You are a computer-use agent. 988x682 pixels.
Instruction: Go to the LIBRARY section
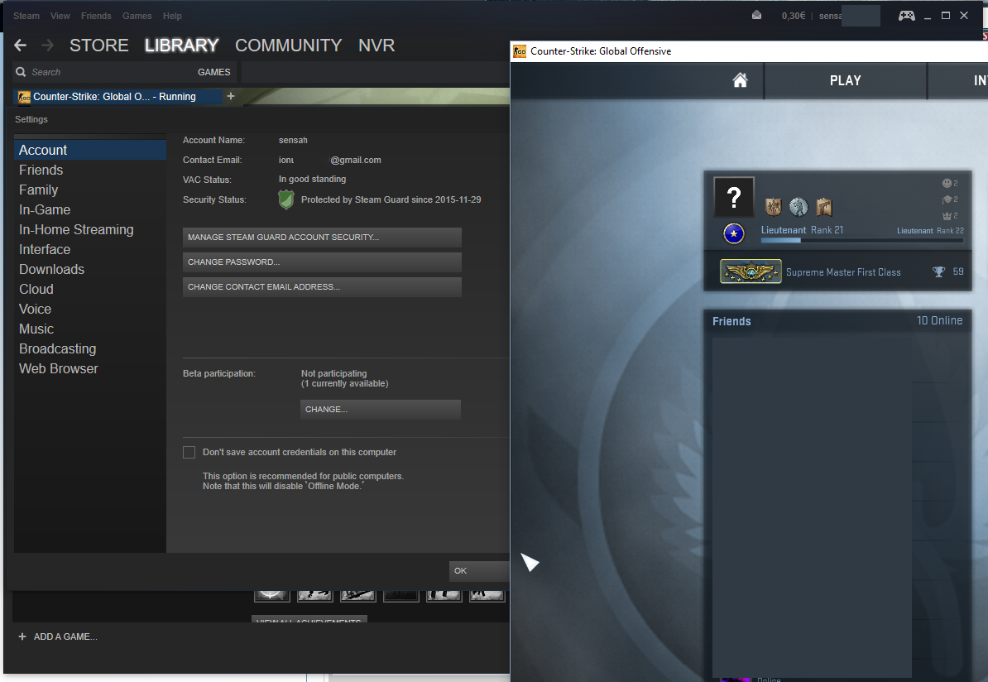(181, 46)
